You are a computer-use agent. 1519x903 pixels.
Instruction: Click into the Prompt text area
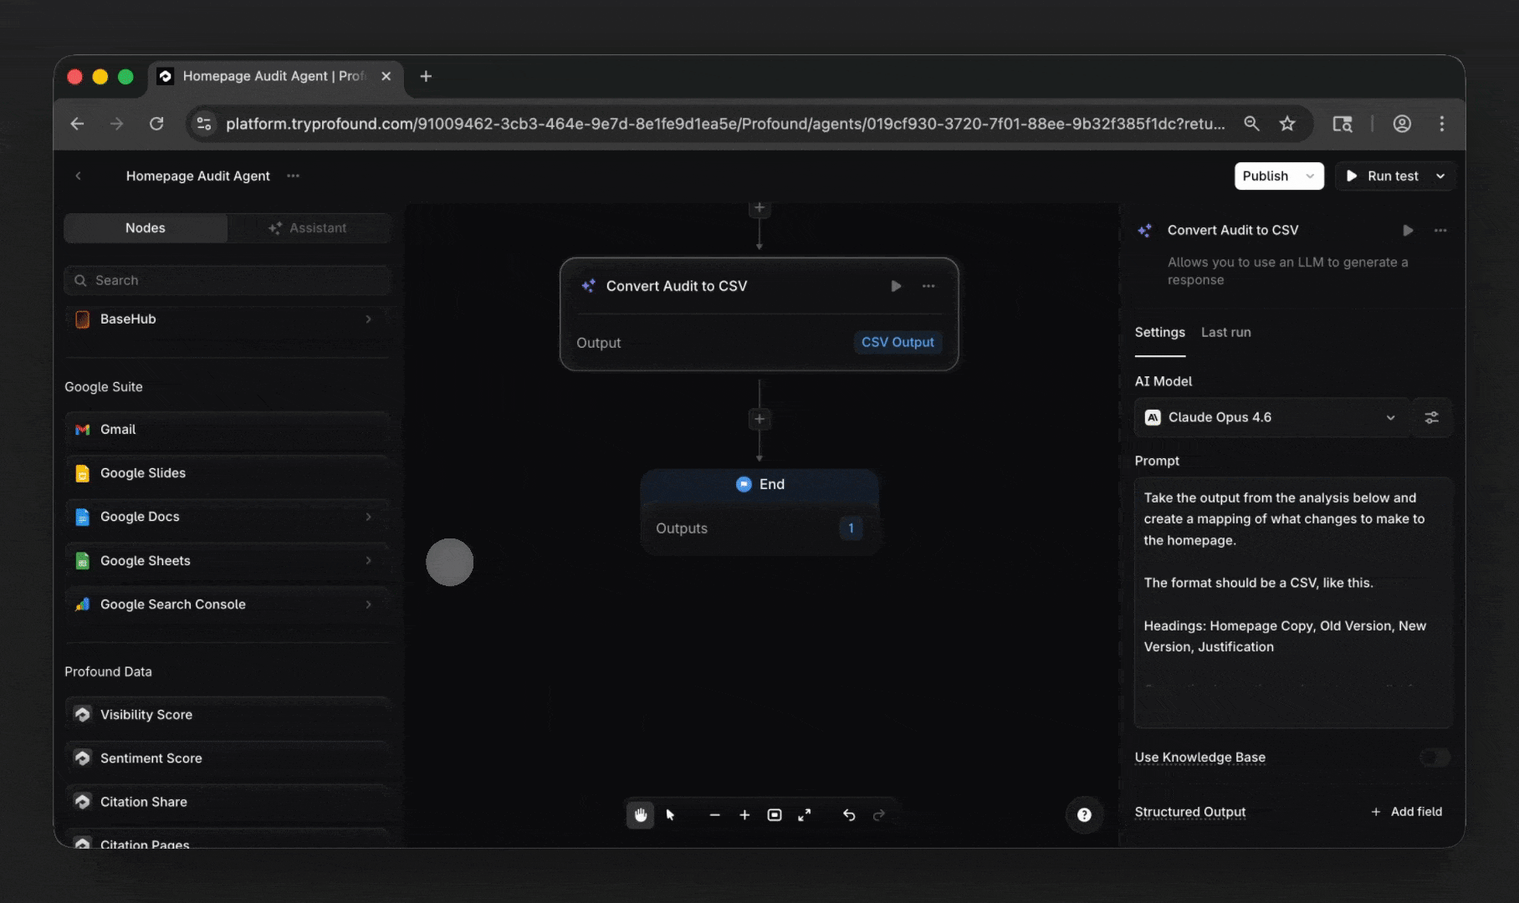(1292, 602)
